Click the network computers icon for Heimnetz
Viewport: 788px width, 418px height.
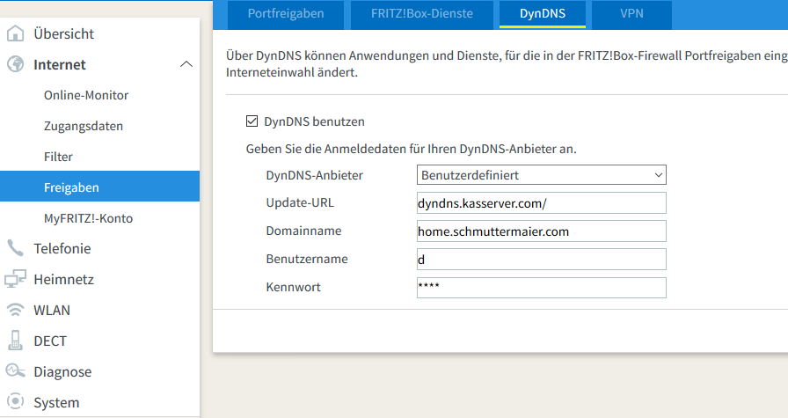pos(15,279)
